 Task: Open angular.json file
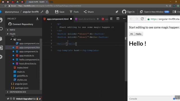(x=21, y=84)
